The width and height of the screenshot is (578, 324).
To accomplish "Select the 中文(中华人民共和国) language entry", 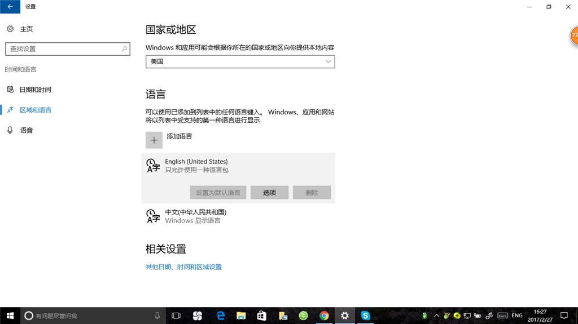I will [x=238, y=216].
